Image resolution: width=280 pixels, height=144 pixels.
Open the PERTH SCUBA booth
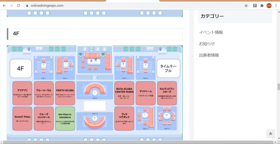65,93
